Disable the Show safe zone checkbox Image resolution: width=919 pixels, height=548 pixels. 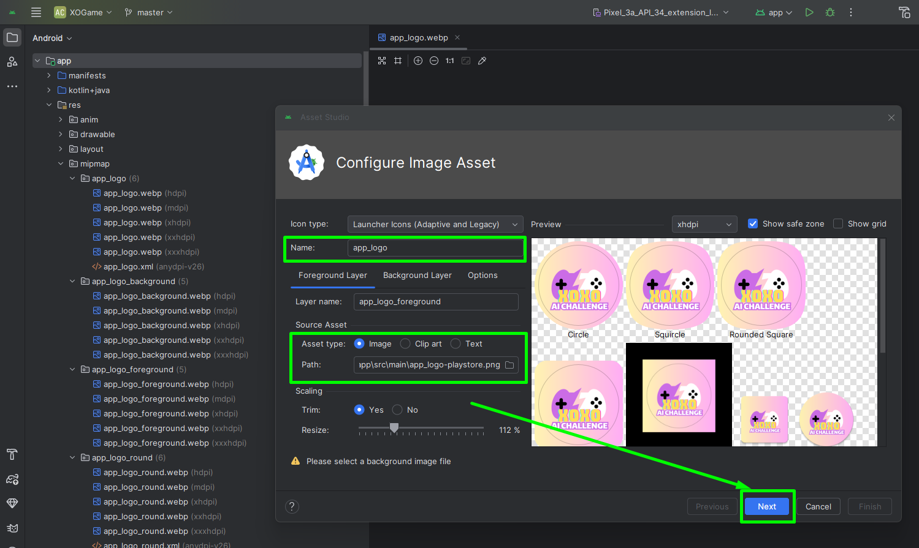pyautogui.click(x=753, y=224)
